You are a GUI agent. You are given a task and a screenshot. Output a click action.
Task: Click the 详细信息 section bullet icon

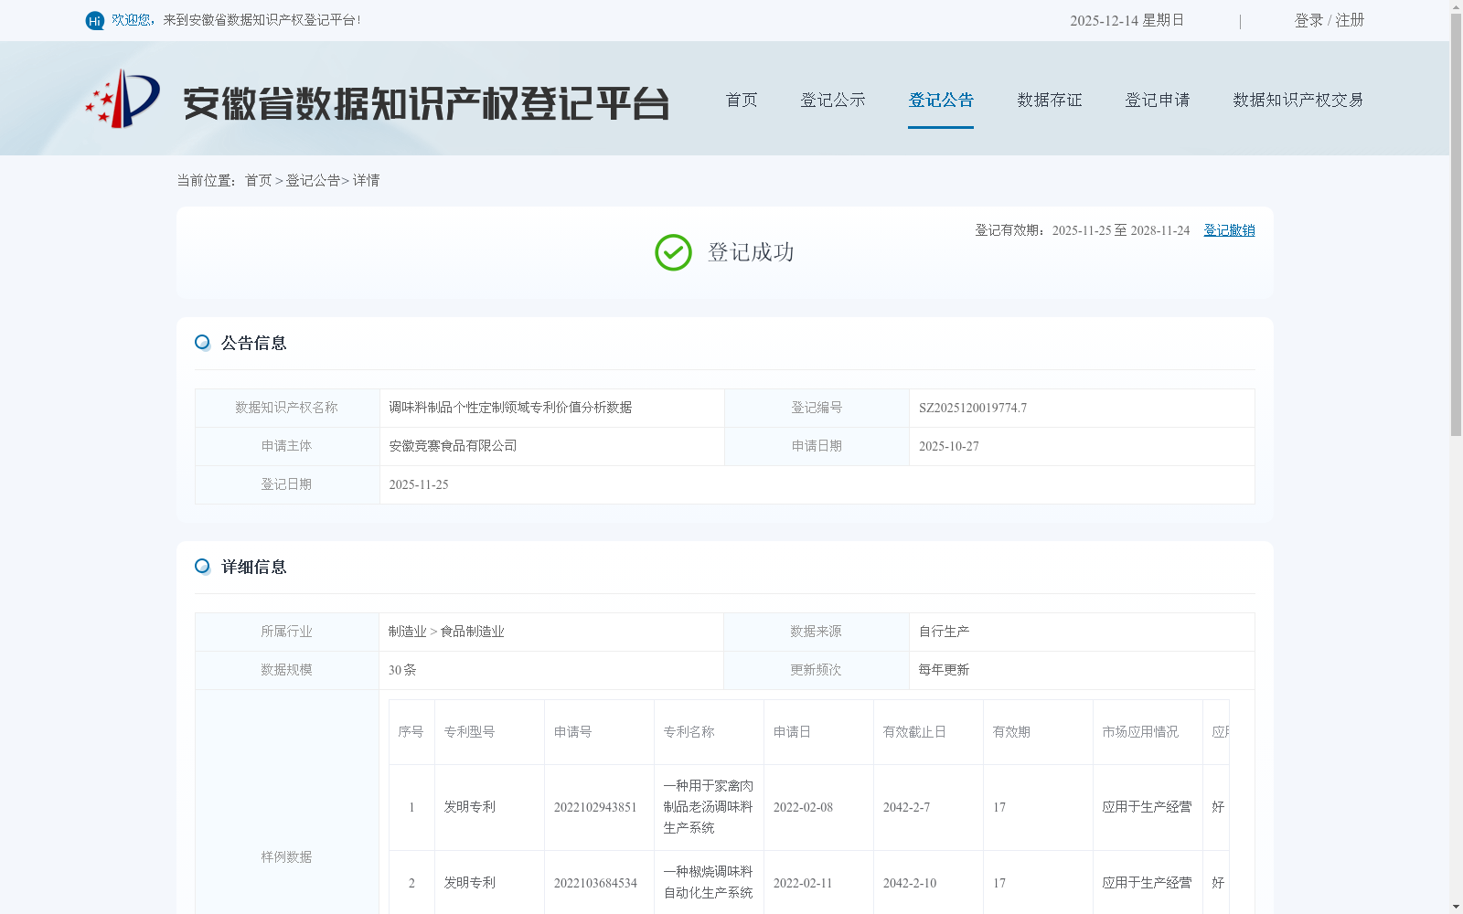(x=202, y=567)
